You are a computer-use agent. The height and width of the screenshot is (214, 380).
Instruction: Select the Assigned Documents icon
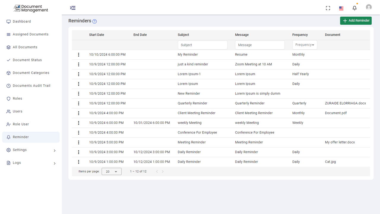pos(8,34)
